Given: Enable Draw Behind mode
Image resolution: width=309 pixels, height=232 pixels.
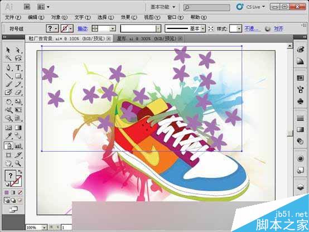Looking at the screenshot, I should [x=13, y=200].
